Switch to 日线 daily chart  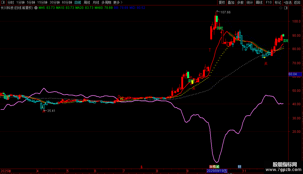click(x=78, y=2)
